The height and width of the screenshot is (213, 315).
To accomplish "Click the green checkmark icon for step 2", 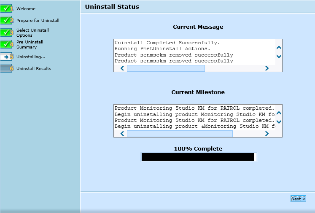I will (6, 20).
